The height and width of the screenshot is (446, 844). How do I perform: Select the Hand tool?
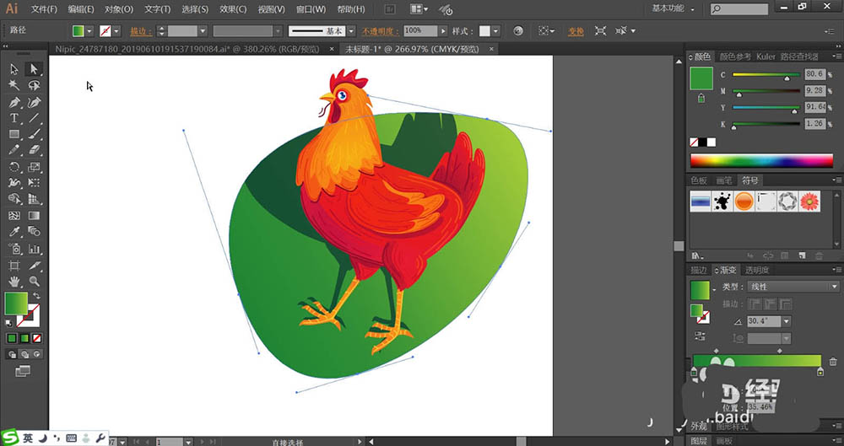pos(14,282)
